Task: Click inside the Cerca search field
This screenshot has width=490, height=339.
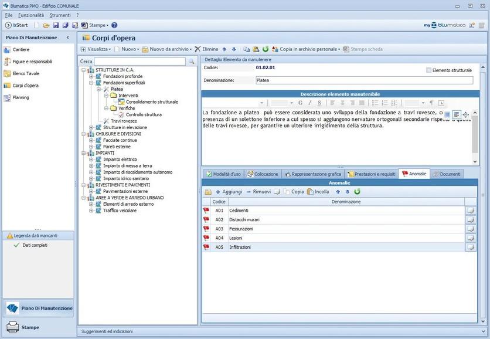Action: click(141, 60)
